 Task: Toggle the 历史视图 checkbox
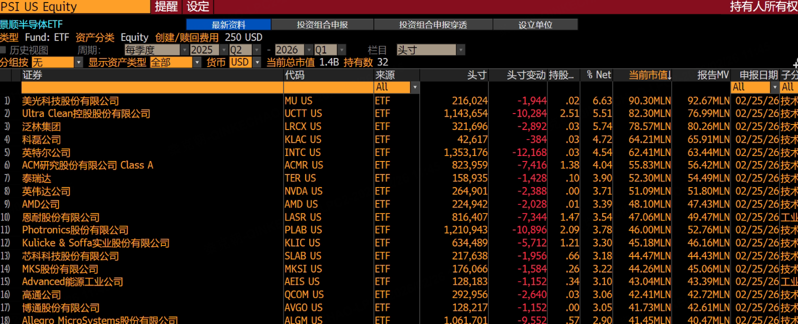3,50
